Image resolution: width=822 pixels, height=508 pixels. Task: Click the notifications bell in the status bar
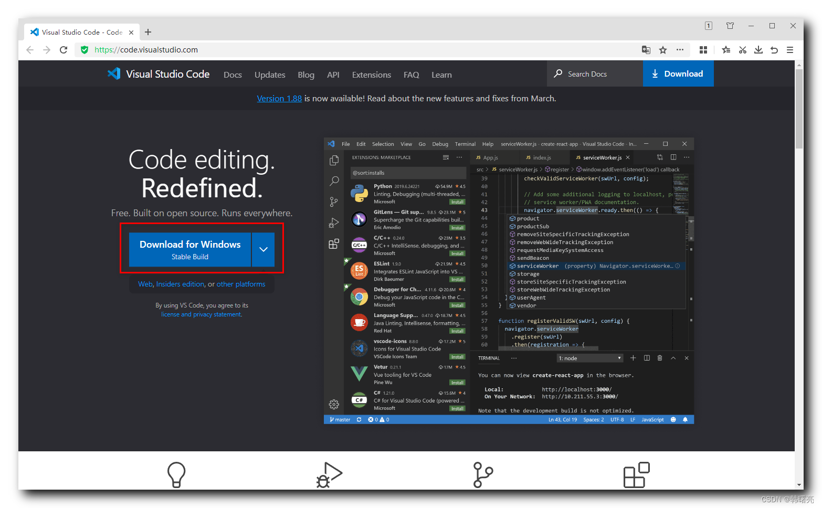686,419
